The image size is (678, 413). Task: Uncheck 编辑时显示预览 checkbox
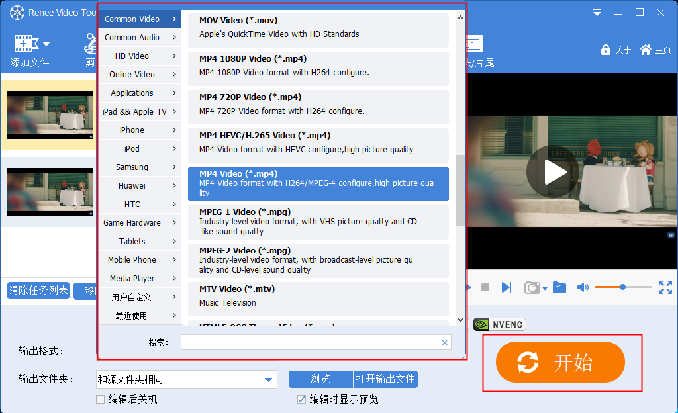(x=302, y=400)
